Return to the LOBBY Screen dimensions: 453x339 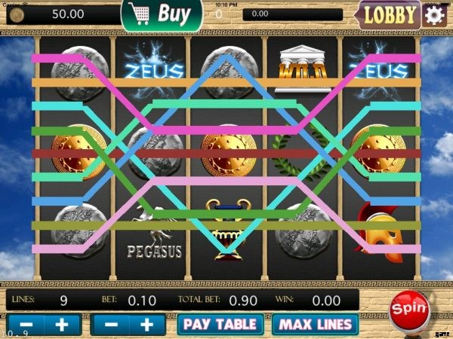point(388,15)
